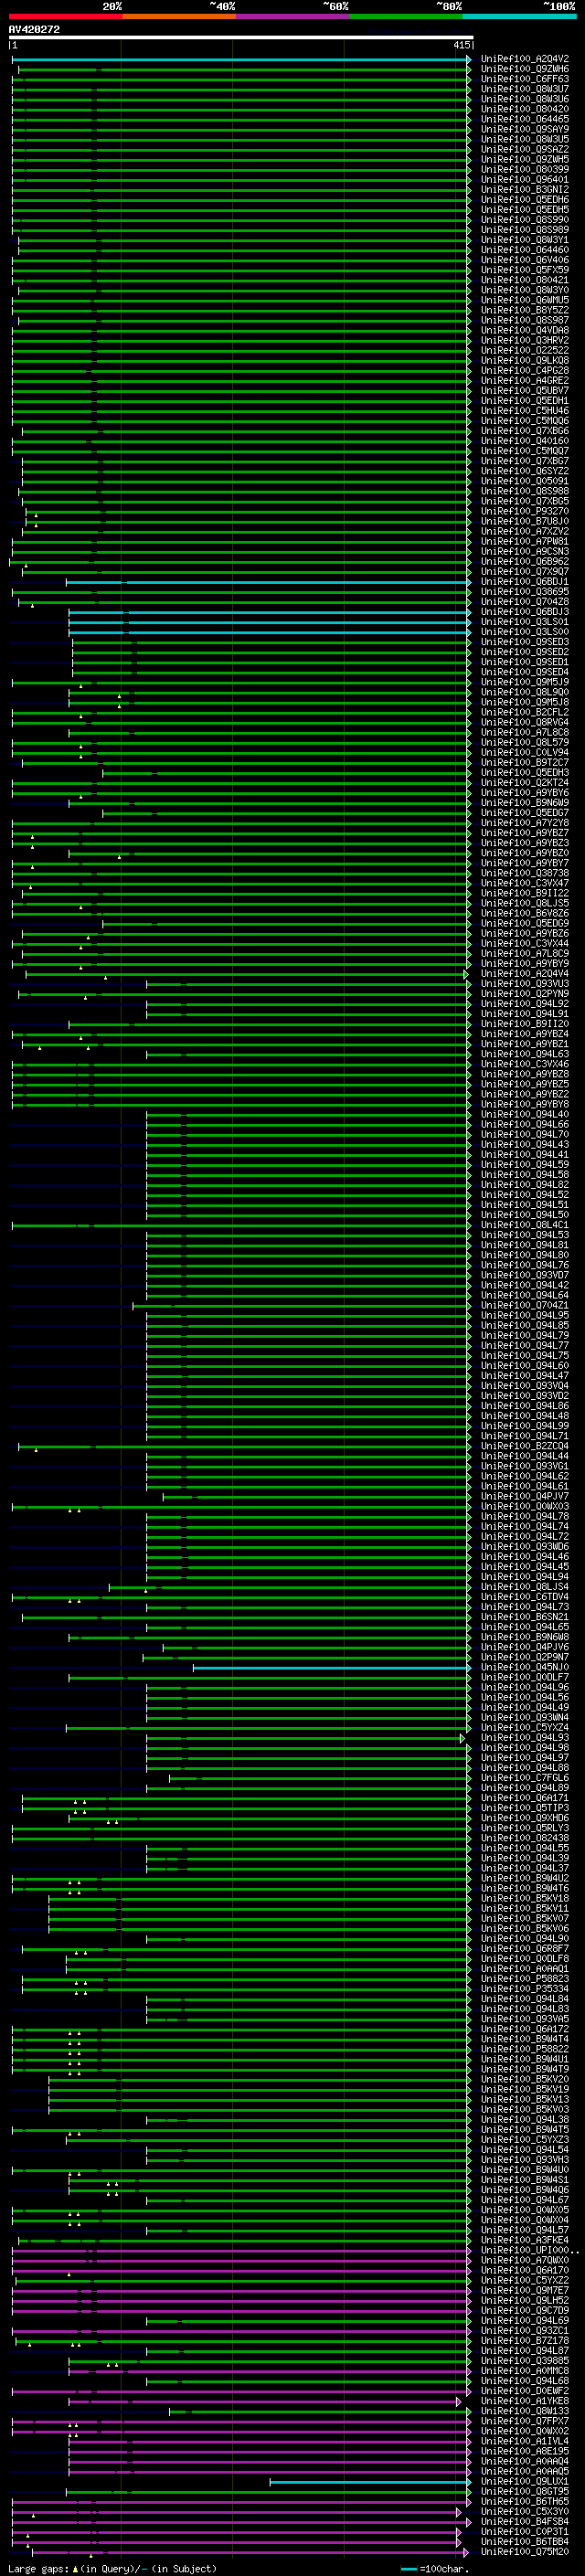Viewport: 585px width, 2576px height.
Task: Click the red 20% identity legend bar
Action: (65, 17)
